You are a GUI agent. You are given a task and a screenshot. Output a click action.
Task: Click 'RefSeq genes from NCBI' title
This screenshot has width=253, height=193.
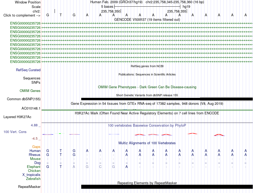pos(147,66)
